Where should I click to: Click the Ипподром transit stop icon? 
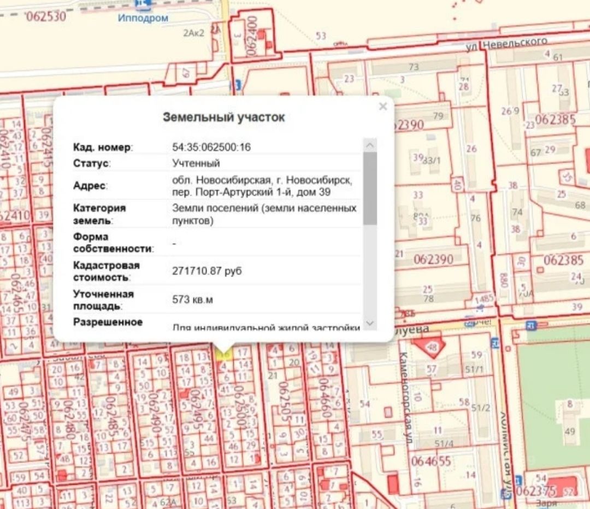[144, 5]
